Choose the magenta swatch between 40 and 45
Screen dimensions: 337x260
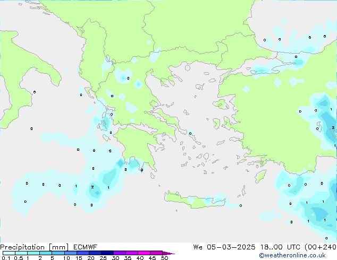click(144, 253)
